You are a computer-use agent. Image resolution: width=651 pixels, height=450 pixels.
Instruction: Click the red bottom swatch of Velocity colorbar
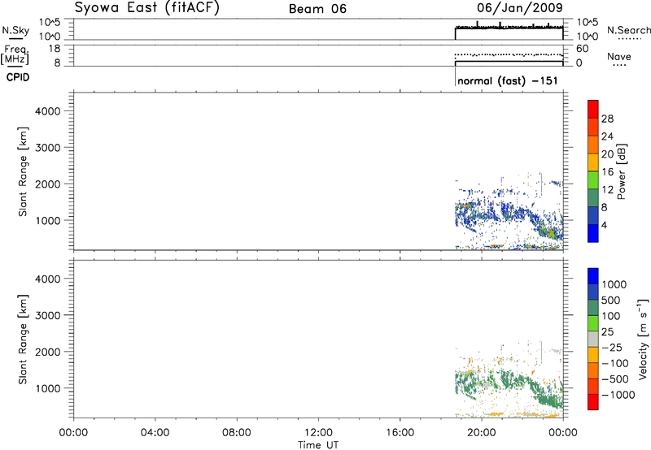point(593,401)
